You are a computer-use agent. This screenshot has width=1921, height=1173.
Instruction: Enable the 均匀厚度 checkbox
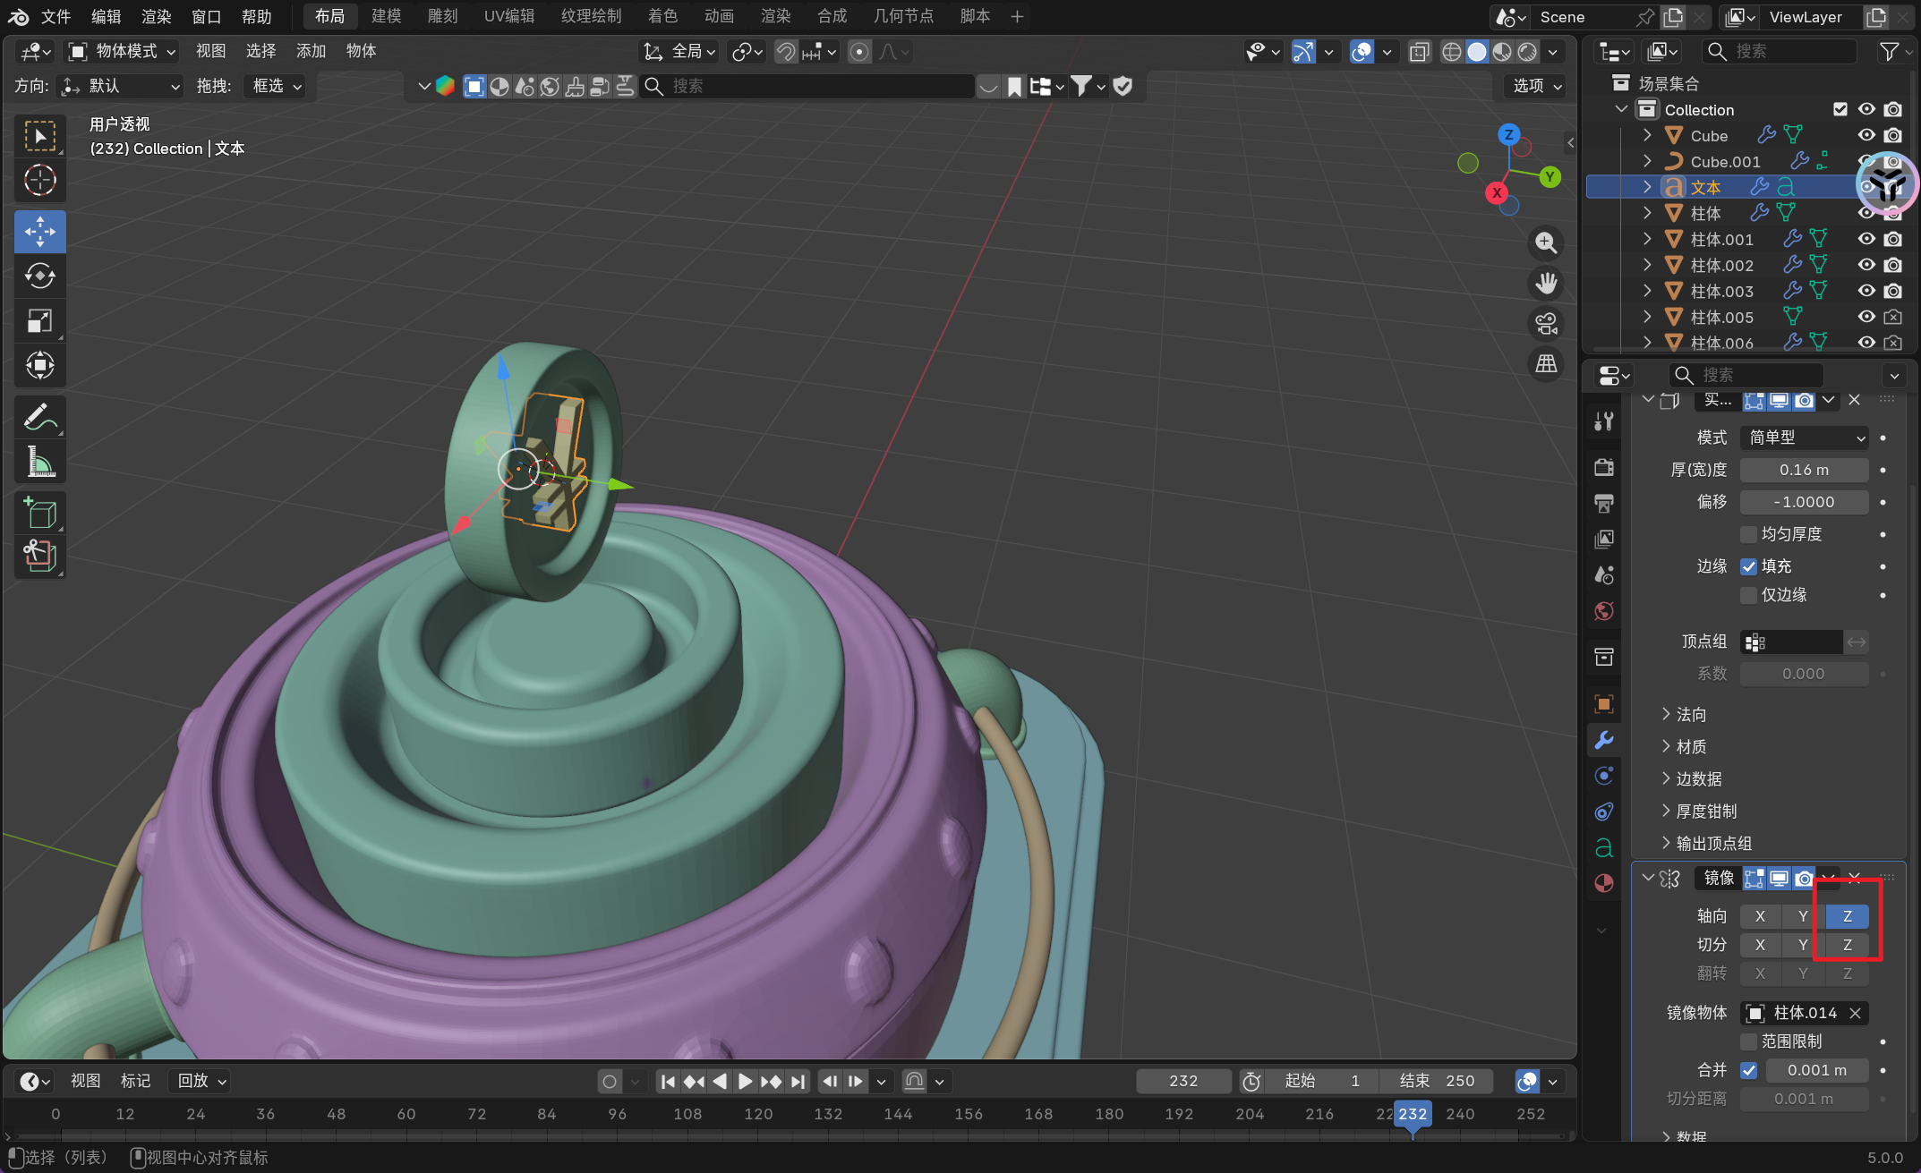click(x=1748, y=534)
